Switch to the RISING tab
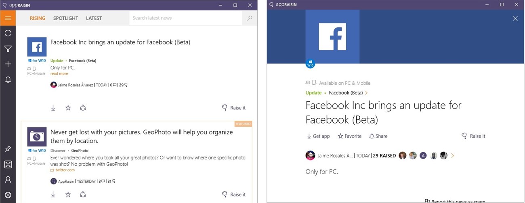This screenshot has height=203, width=525. point(38,18)
